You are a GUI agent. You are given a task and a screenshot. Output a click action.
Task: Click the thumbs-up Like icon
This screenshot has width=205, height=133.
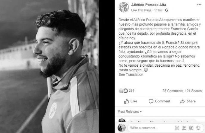[x=126, y=101]
